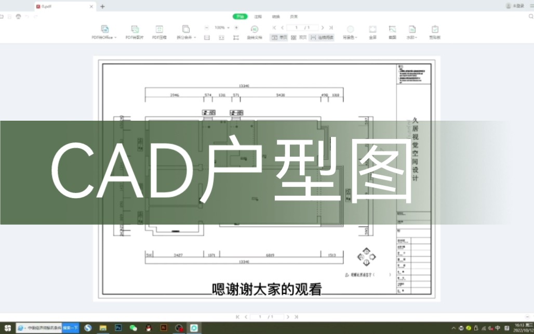Click the PDF转图片 (PDF to image) tool
Viewport: 534px width, 334px height.
pos(135,32)
